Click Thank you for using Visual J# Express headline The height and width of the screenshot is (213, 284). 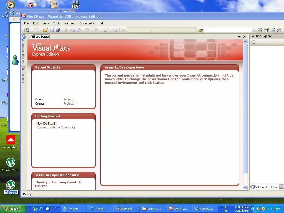(x=58, y=184)
